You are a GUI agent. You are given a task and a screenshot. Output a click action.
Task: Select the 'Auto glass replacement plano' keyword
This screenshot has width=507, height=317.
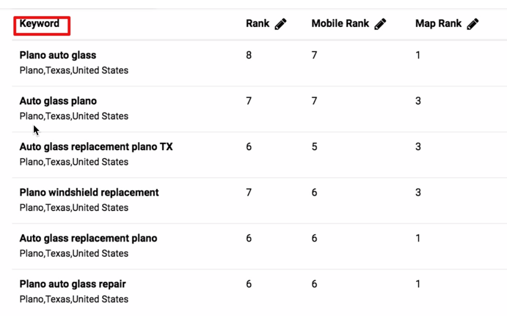[x=88, y=238]
